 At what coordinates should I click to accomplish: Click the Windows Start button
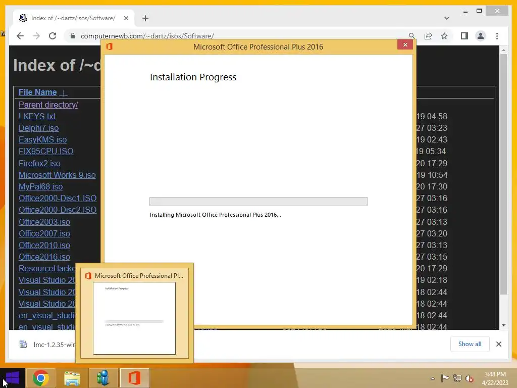point(12,378)
